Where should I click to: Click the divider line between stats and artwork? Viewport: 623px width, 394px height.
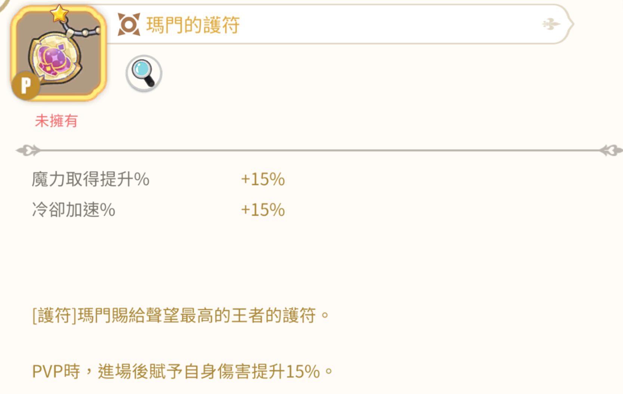point(311,150)
